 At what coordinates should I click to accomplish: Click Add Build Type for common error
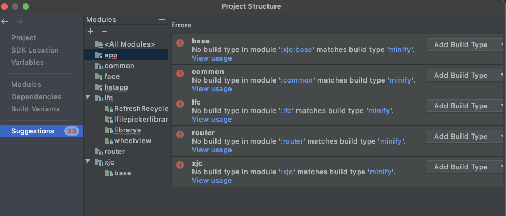point(460,75)
